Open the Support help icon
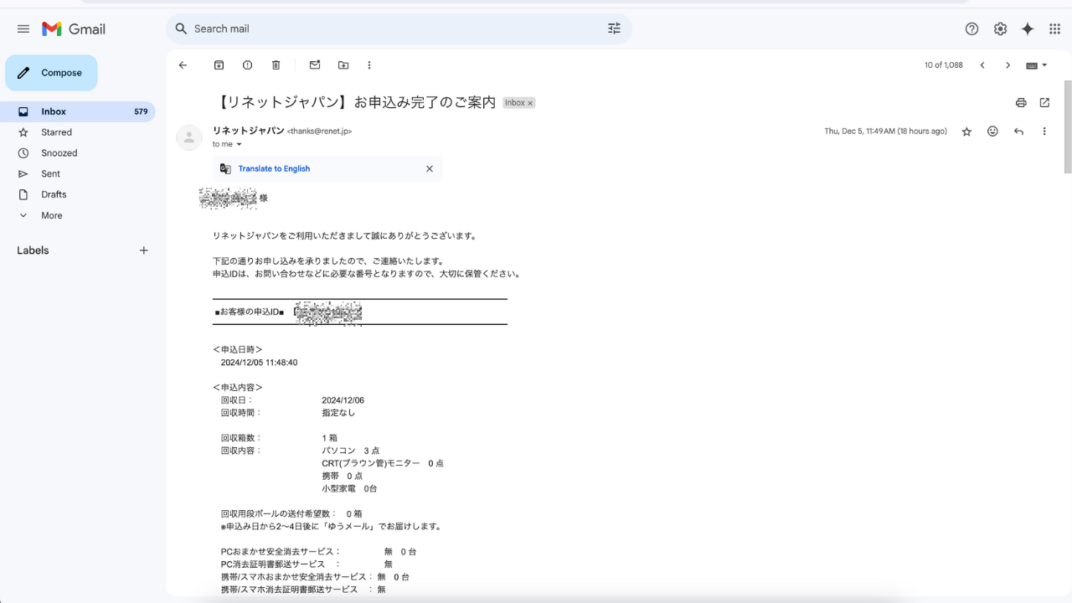Viewport: 1072px width, 603px height. click(x=971, y=28)
